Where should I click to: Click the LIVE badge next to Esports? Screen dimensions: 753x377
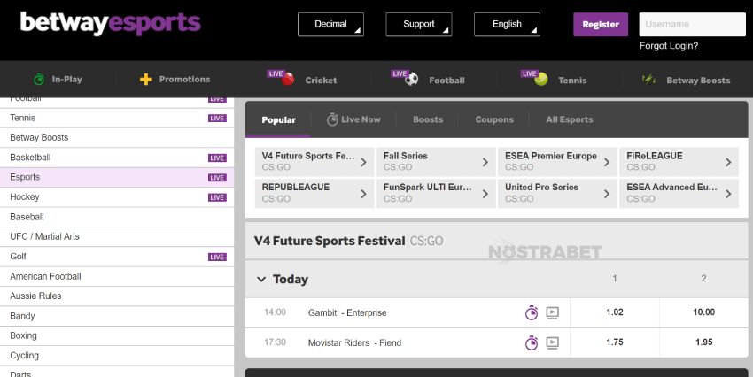pos(217,178)
